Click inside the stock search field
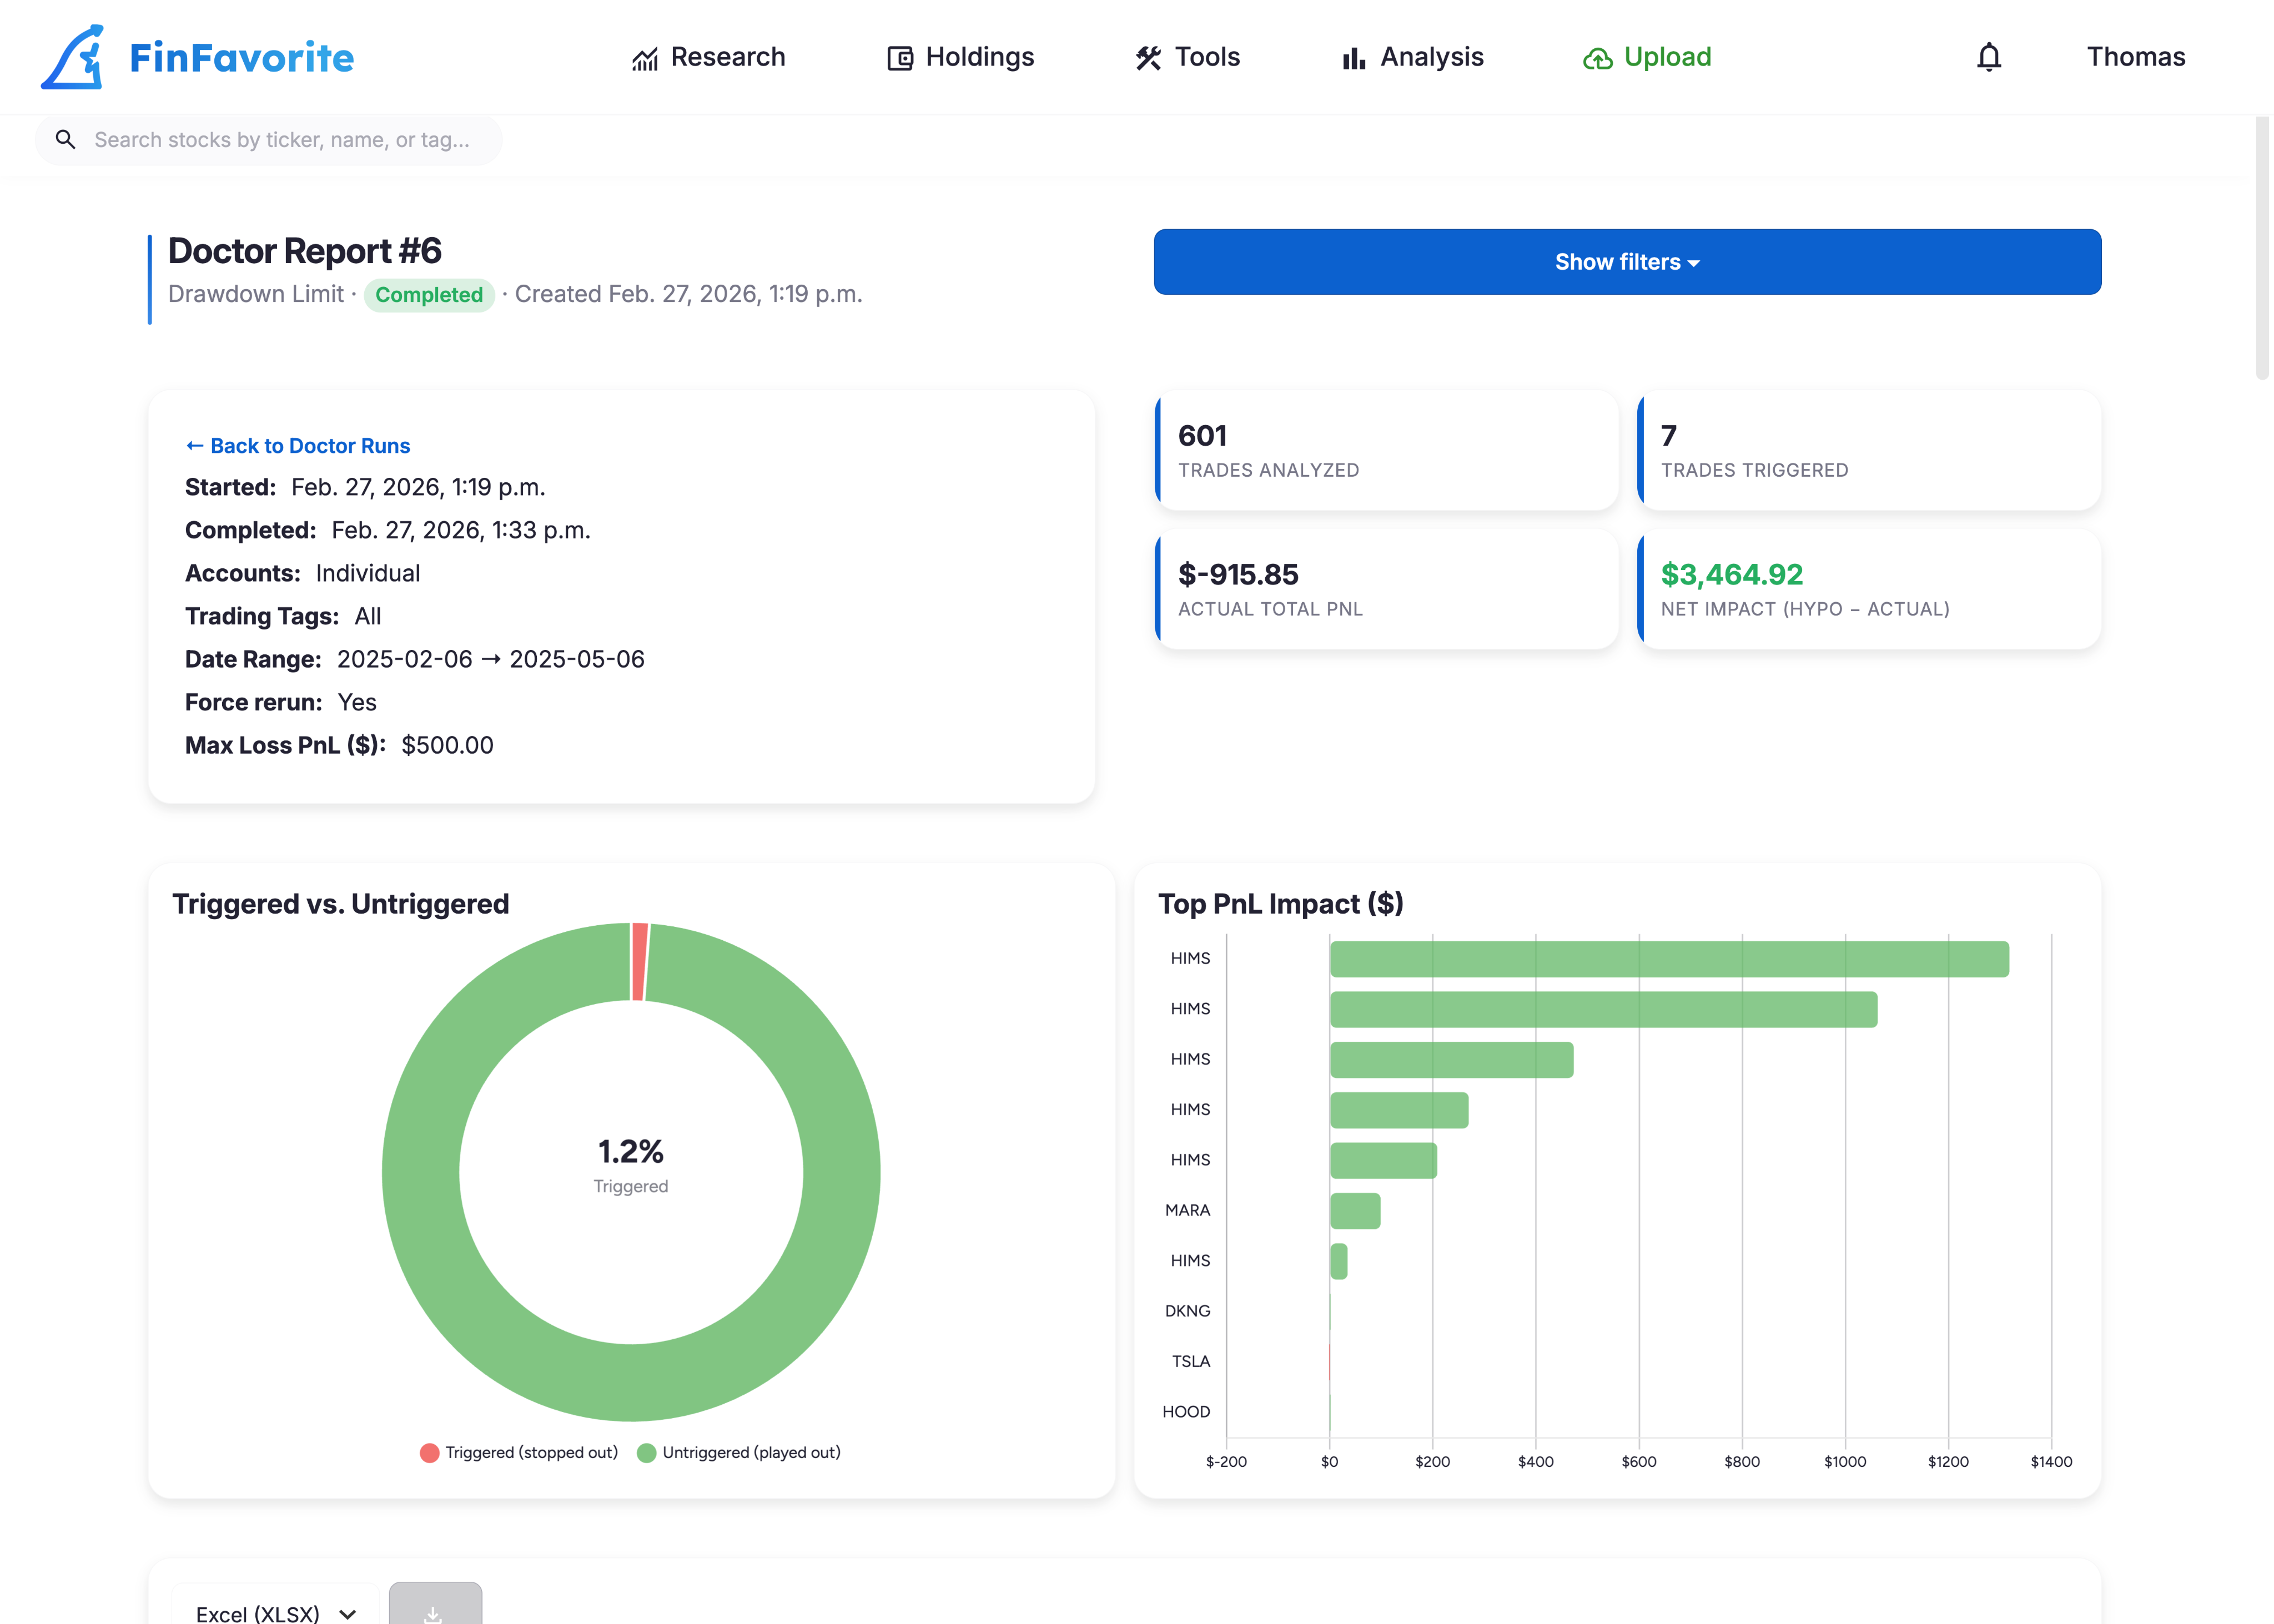This screenshot has height=1624, width=2274. point(280,139)
